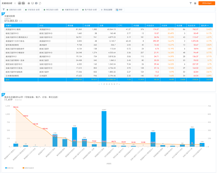Click the blue funnel on 高成本关键词 chart widget
Screen dimensions: 217x173
coord(3,94)
